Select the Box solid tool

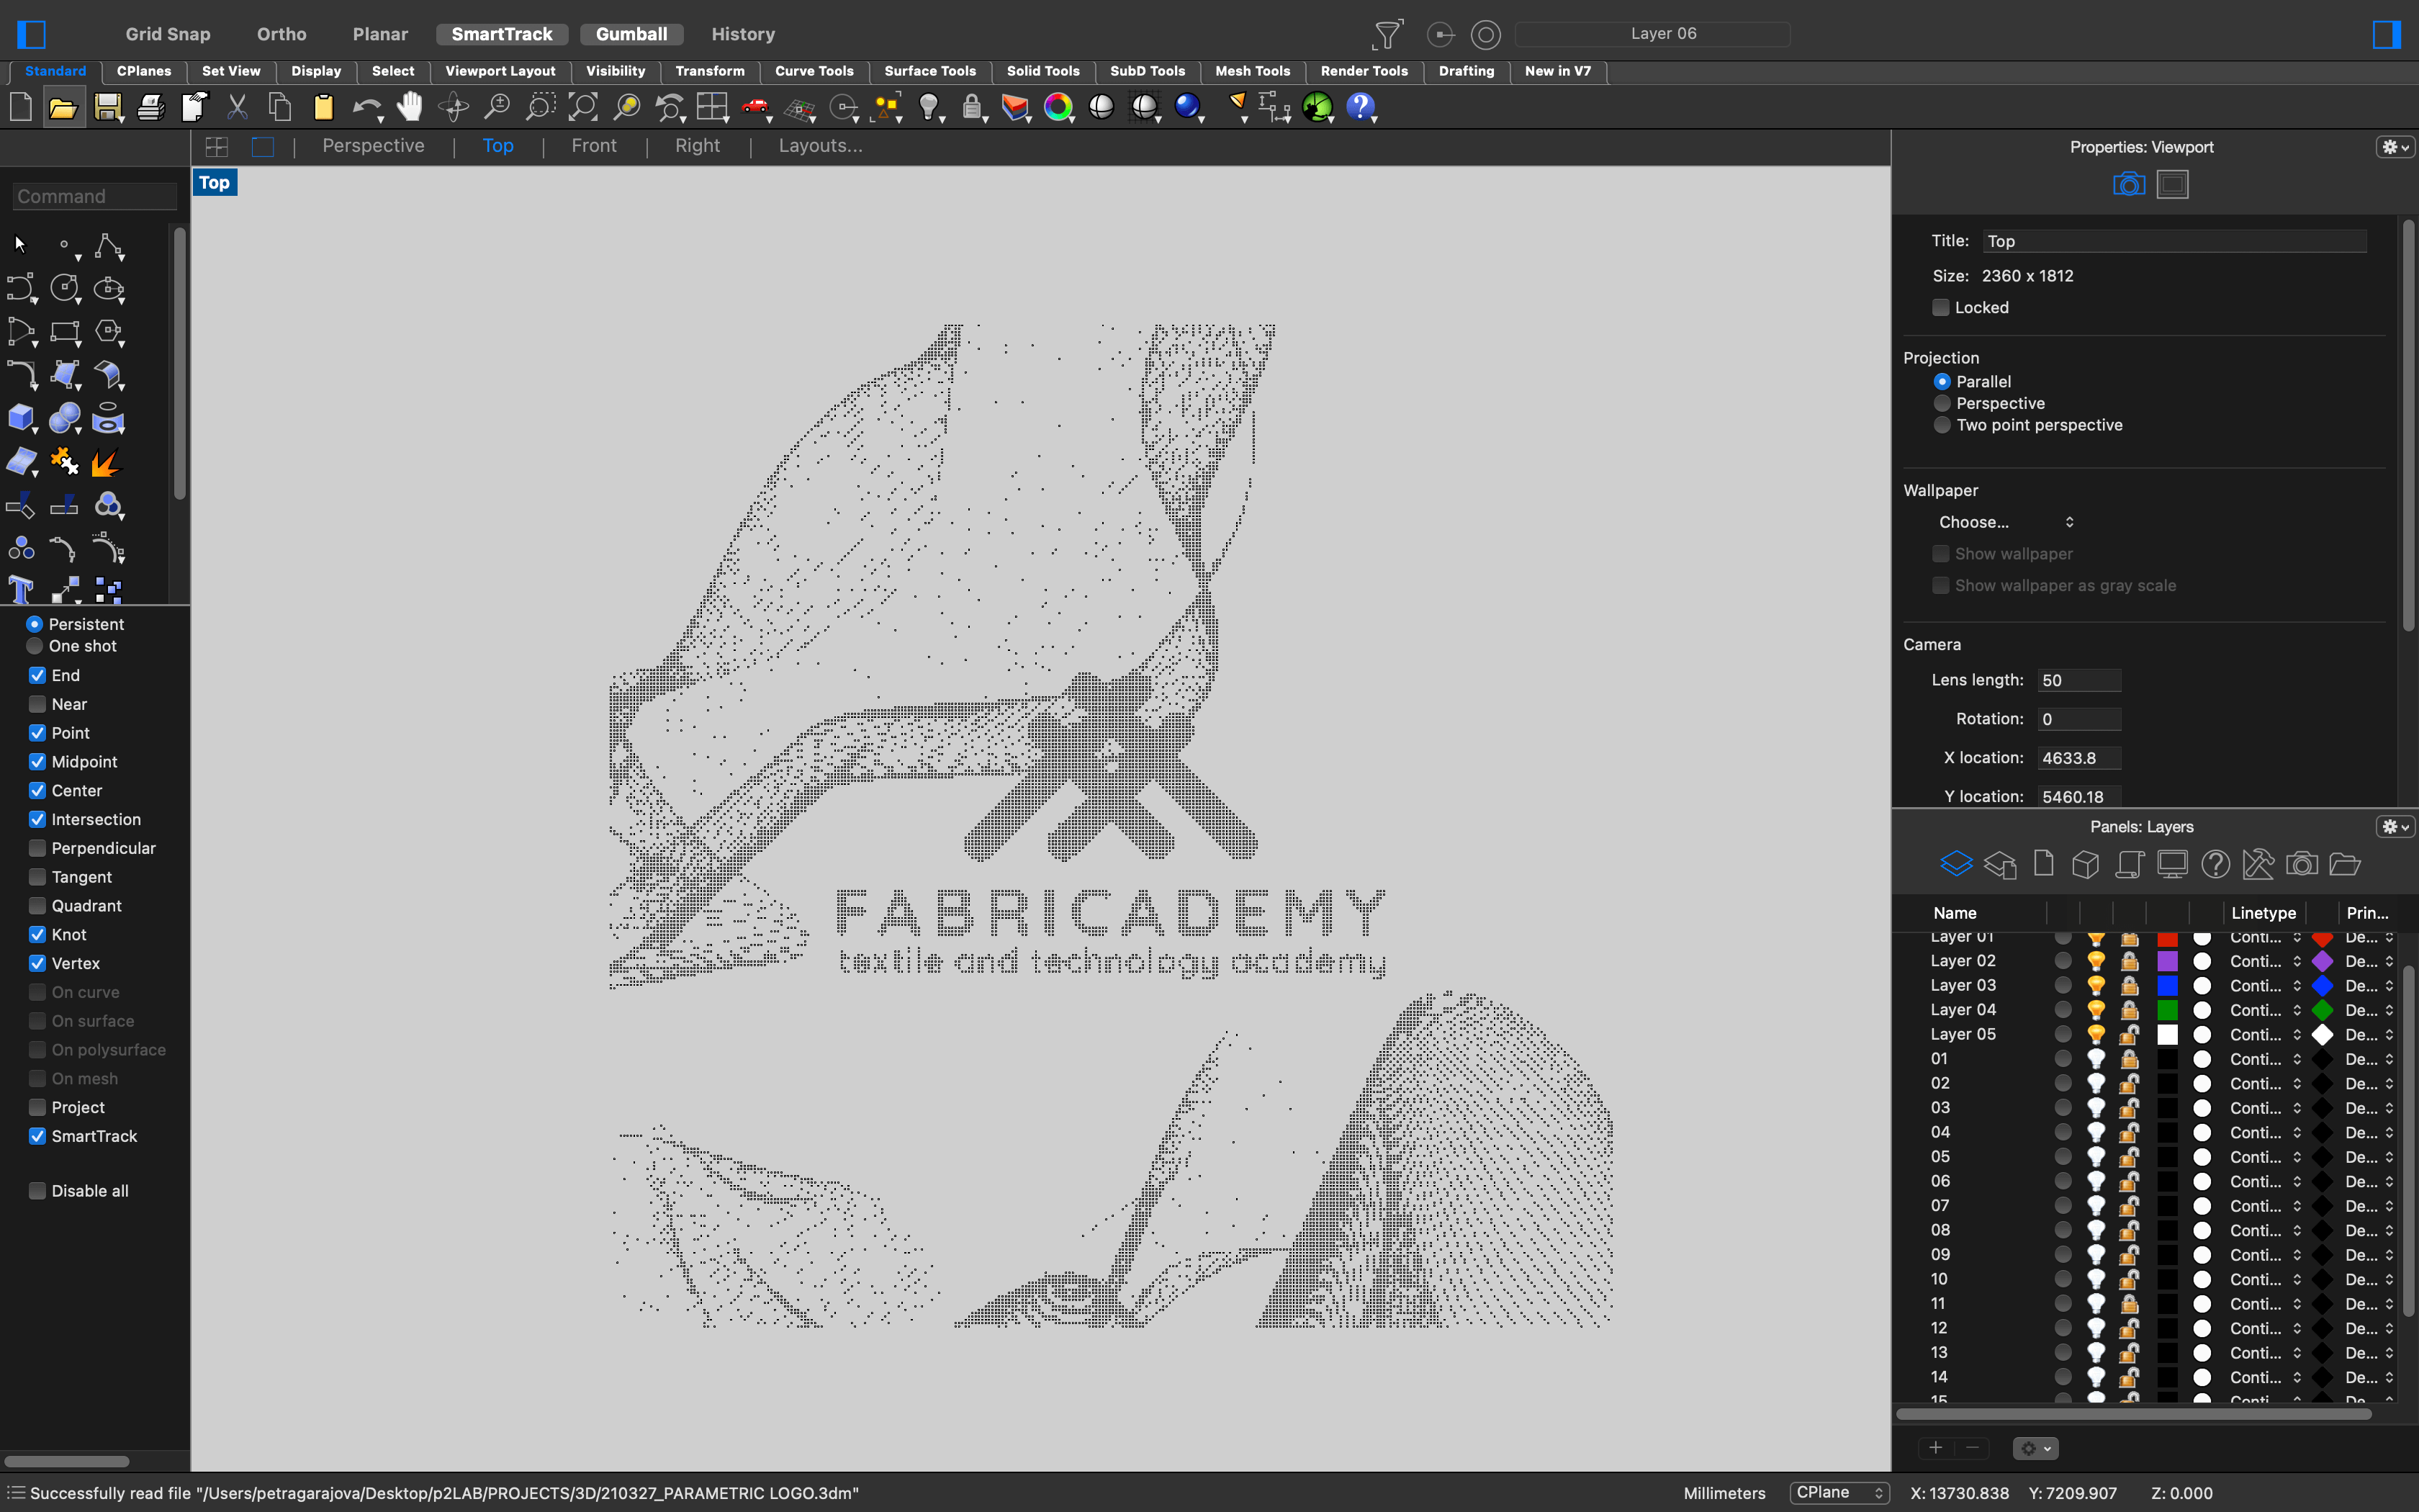pyautogui.click(x=21, y=418)
